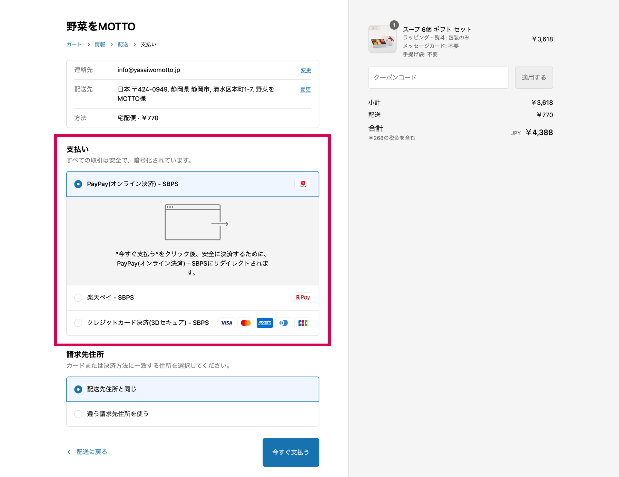
Task: Select 楽天ペイ - SBPS payment option
Action: click(78, 297)
